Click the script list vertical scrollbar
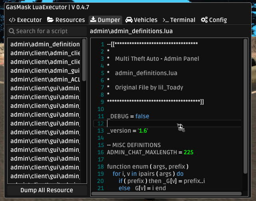This screenshot has width=256, height=201. 84,60
